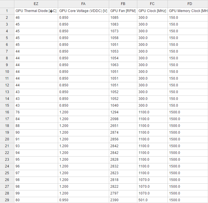Select row header 13
The width and height of the screenshot is (208, 203).
click(x=7, y=92)
